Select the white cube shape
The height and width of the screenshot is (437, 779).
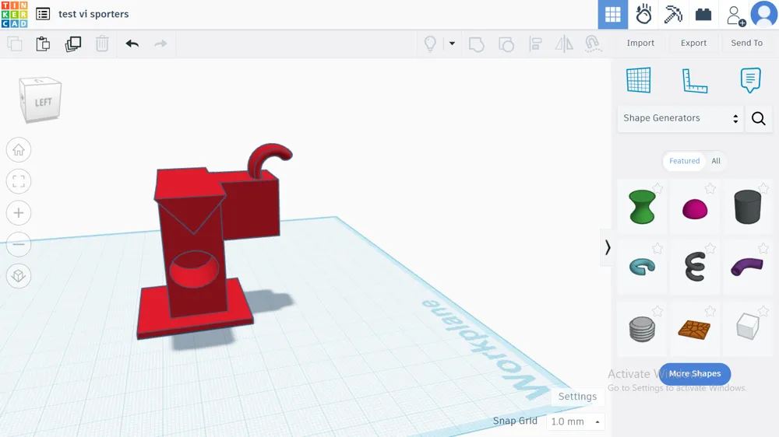pyautogui.click(x=747, y=327)
